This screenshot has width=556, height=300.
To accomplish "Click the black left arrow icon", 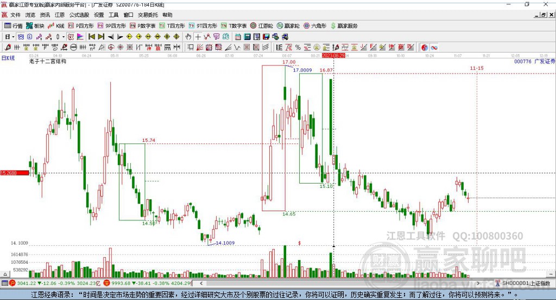I will (x=111, y=37).
